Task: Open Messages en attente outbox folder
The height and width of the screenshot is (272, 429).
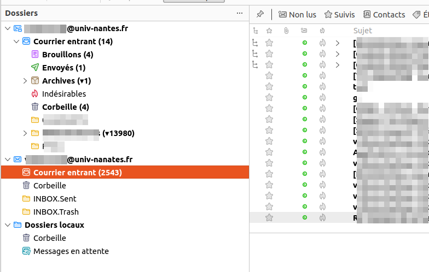Action: pyautogui.click(x=71, y=251)
